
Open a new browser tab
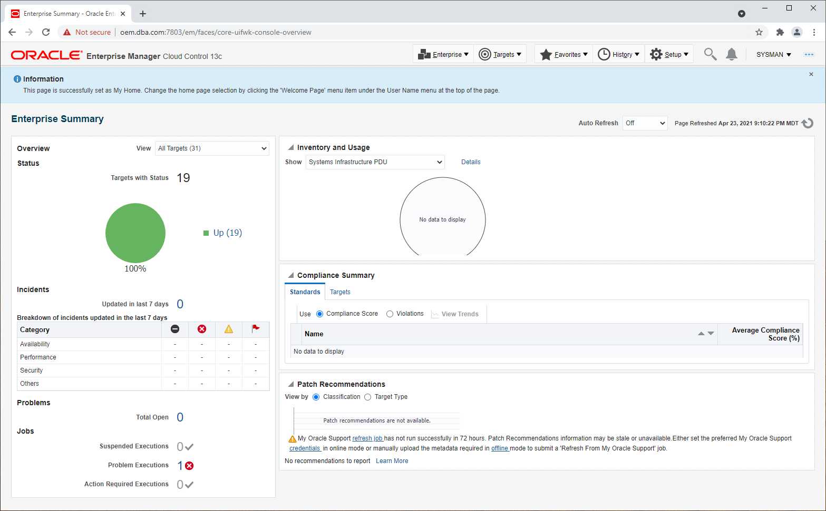coord(143,14)
